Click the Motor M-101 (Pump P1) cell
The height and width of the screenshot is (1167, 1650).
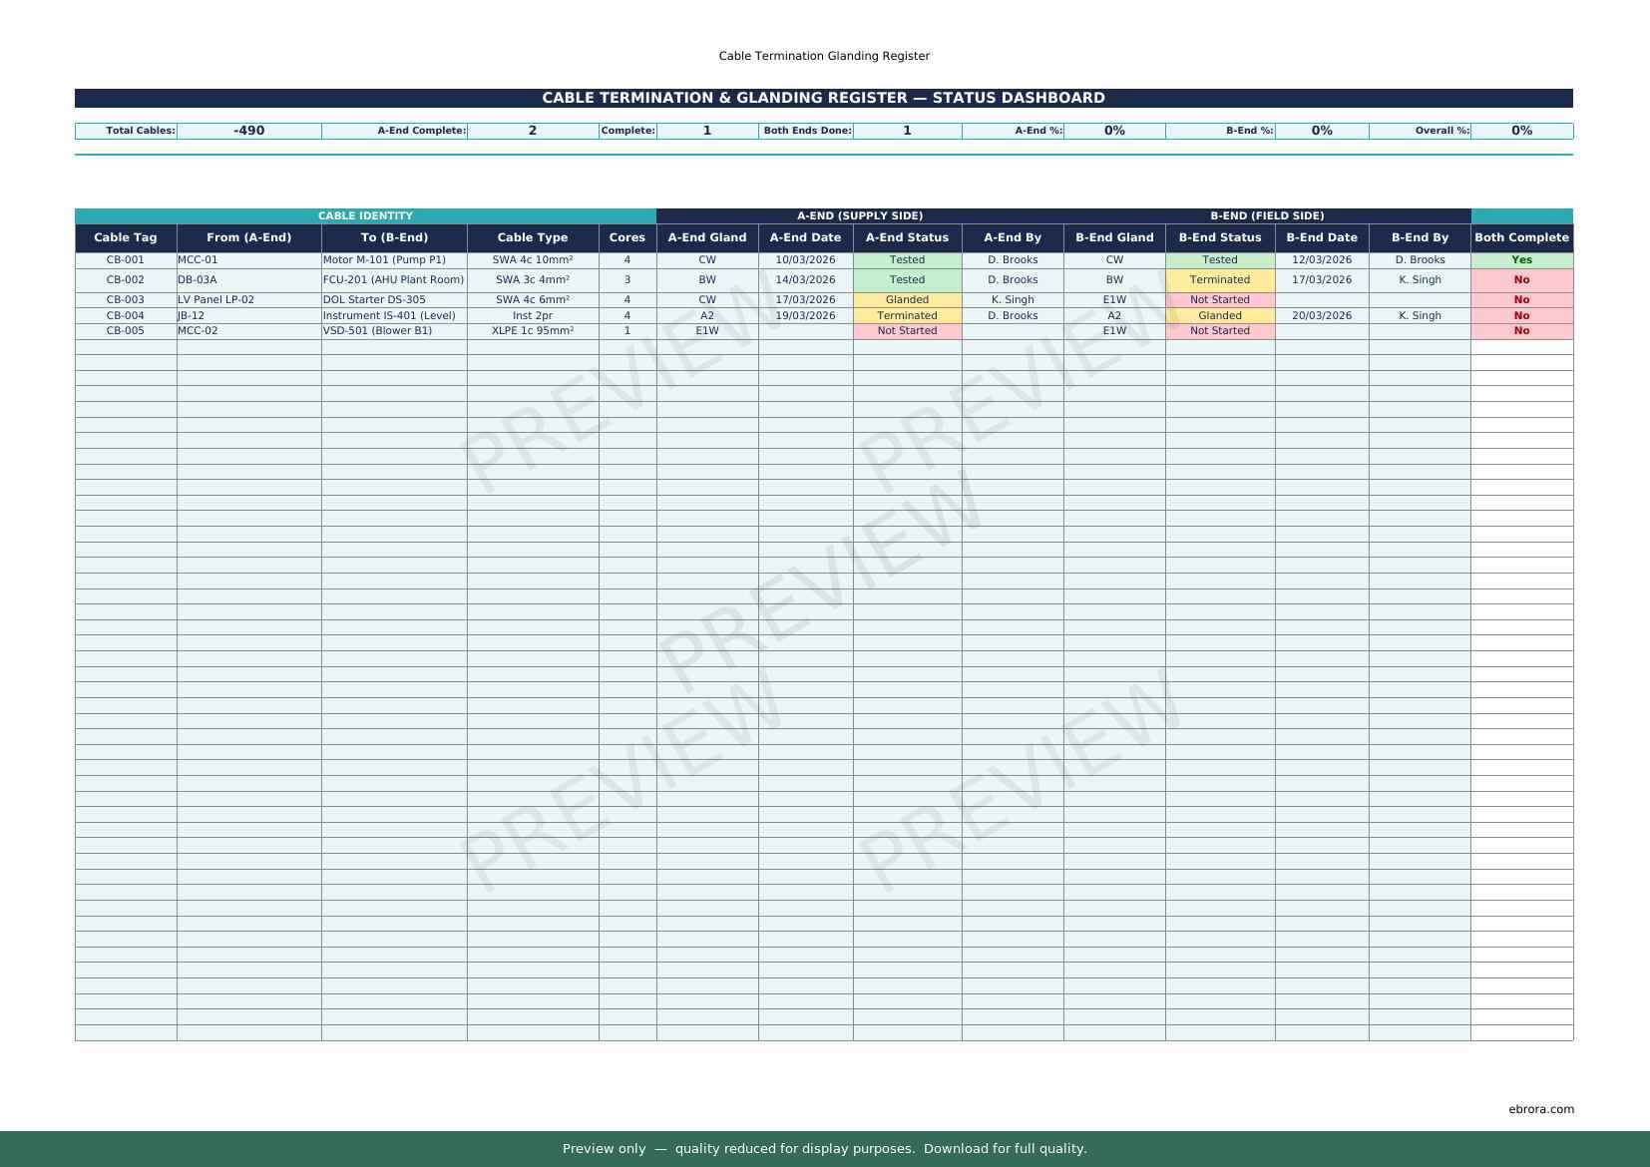[393, 260]
